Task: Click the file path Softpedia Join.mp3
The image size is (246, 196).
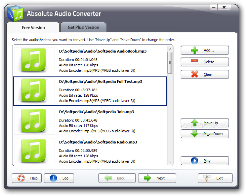Action: coord(96,112)
